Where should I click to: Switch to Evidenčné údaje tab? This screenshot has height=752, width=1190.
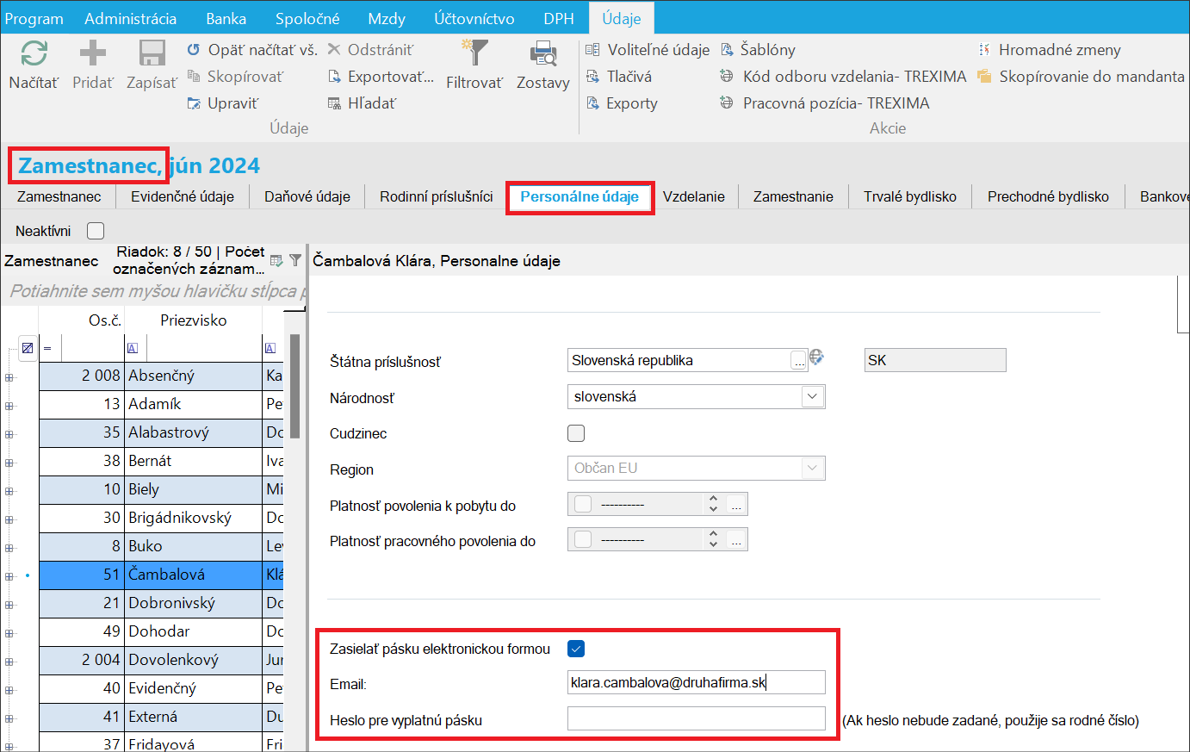click(183, 196)
